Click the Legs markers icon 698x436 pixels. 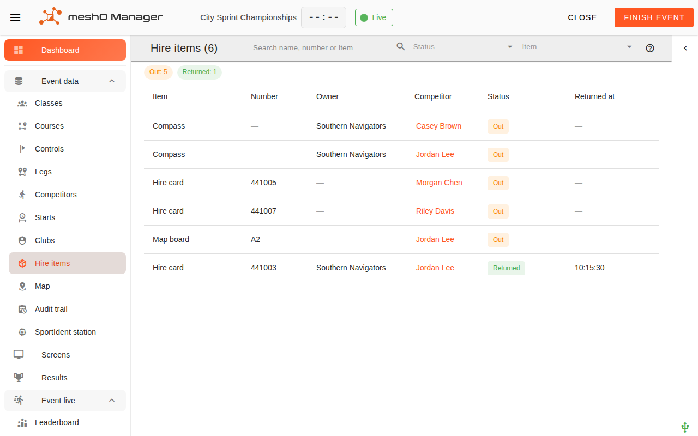click(22, 172)
